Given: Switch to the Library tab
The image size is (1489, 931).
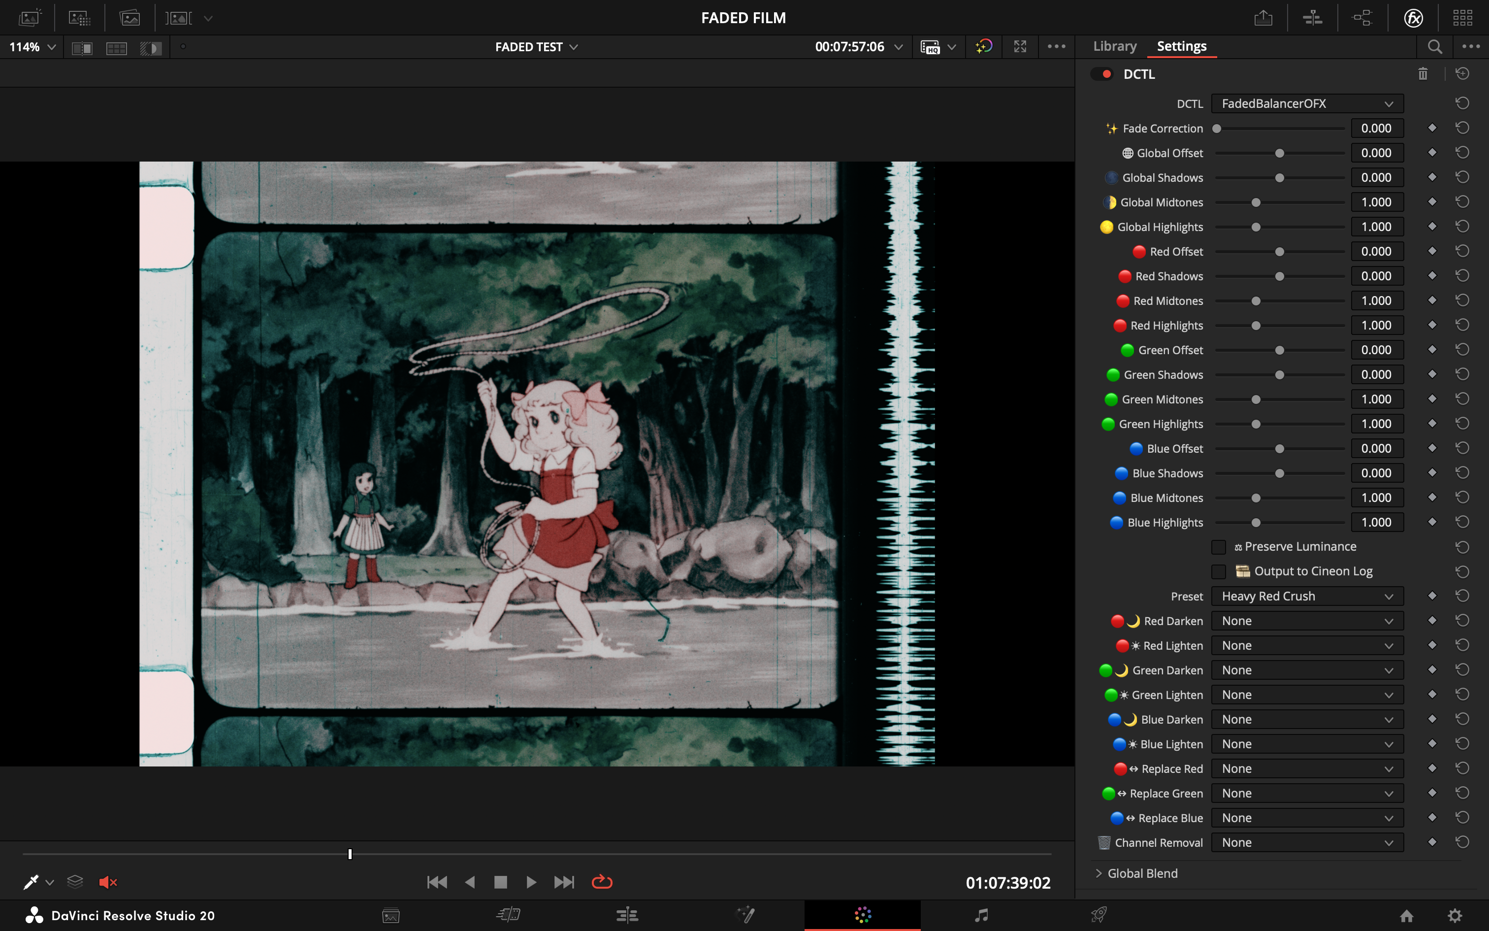Looking at the screenshot, I should click(1114, 46).
